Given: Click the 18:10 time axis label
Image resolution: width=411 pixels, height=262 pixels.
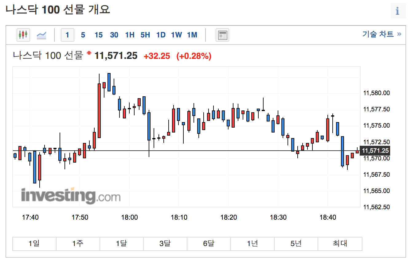Looking at the screenshot, I should pyautogui.click(x=179, y=218).
